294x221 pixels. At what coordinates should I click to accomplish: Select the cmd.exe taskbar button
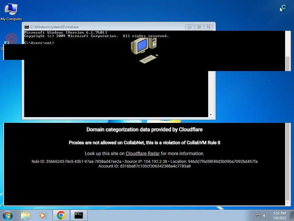(79, 215)
